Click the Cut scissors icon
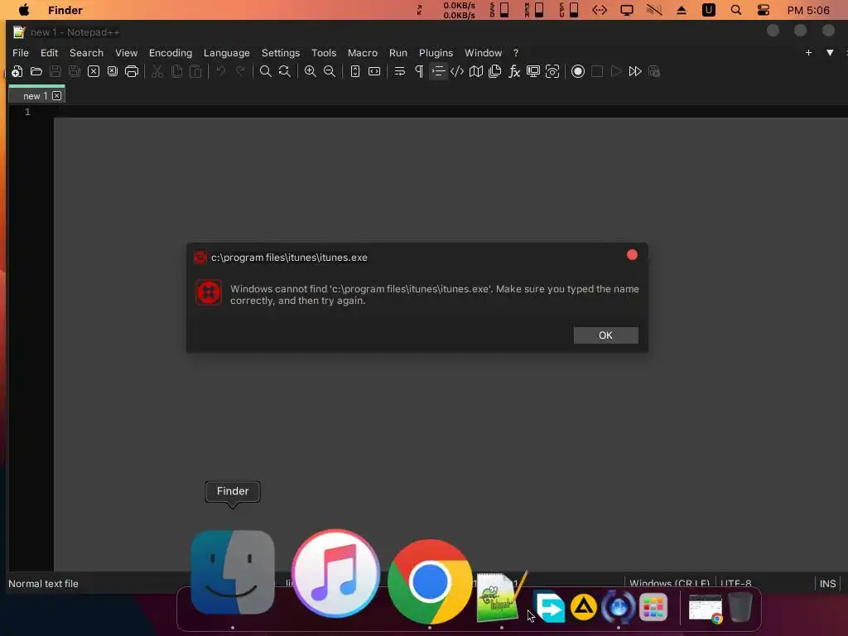 (157, 71)
